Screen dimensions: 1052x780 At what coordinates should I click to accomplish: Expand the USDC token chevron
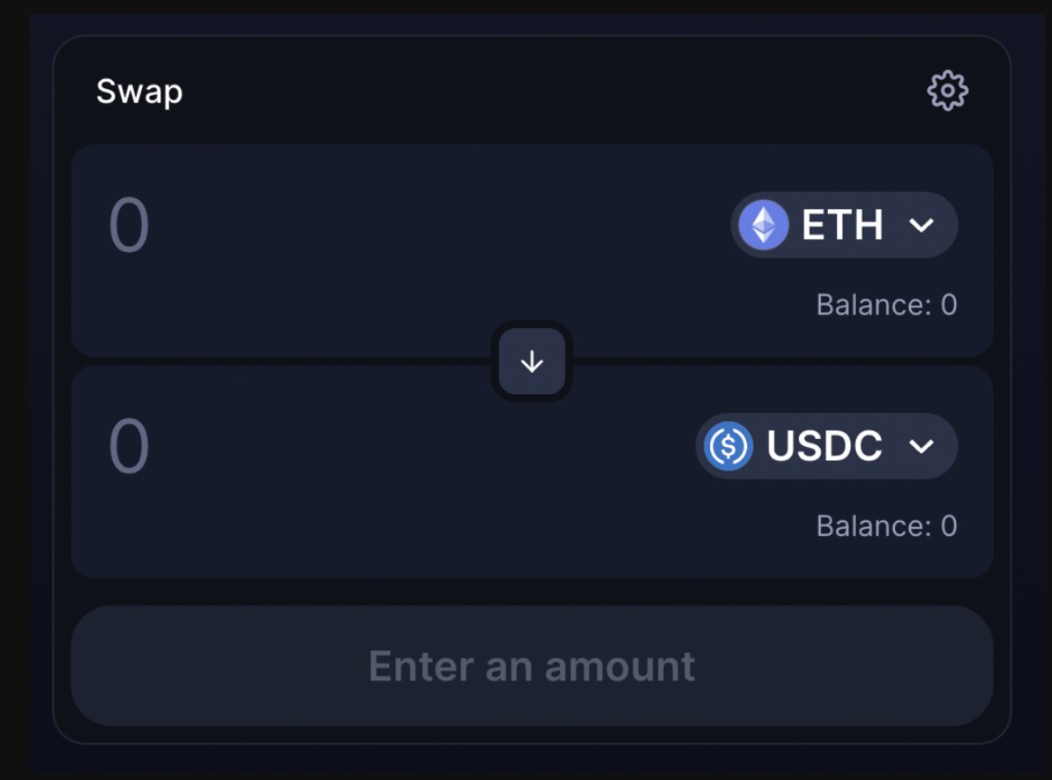(x=921, y=446)
